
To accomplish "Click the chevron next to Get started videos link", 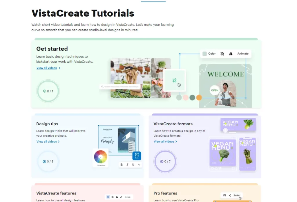I will [60, 68].
